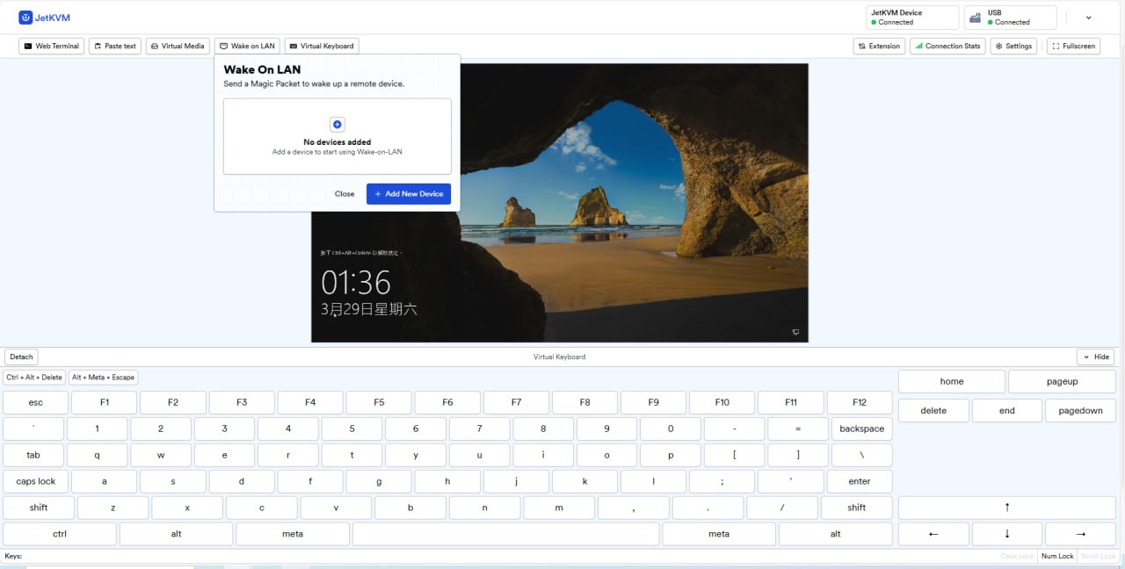Enter Fullscreen mode
The image size is (1125, 569).
click(1073, 46)
